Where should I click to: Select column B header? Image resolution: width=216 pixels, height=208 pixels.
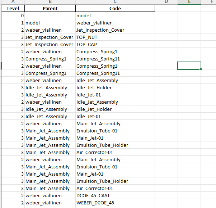click(50, 2)
